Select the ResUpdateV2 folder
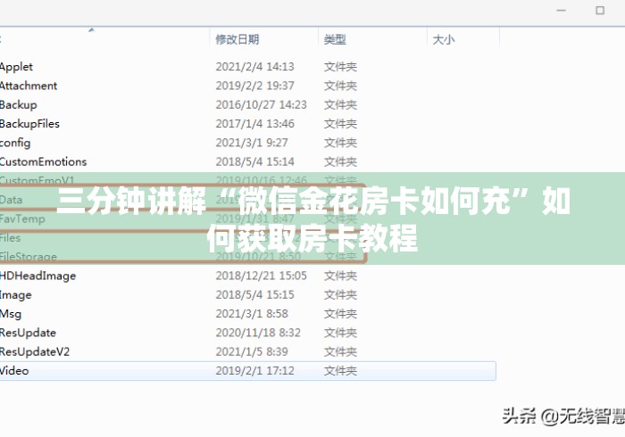Screen dimensions: 625x437 (x=35, y=351)
